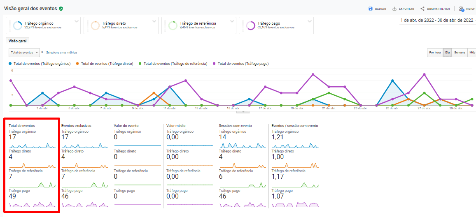
Task: Click the Tráfego orgânico donut chart icon
Action: [x=17, y=25]
